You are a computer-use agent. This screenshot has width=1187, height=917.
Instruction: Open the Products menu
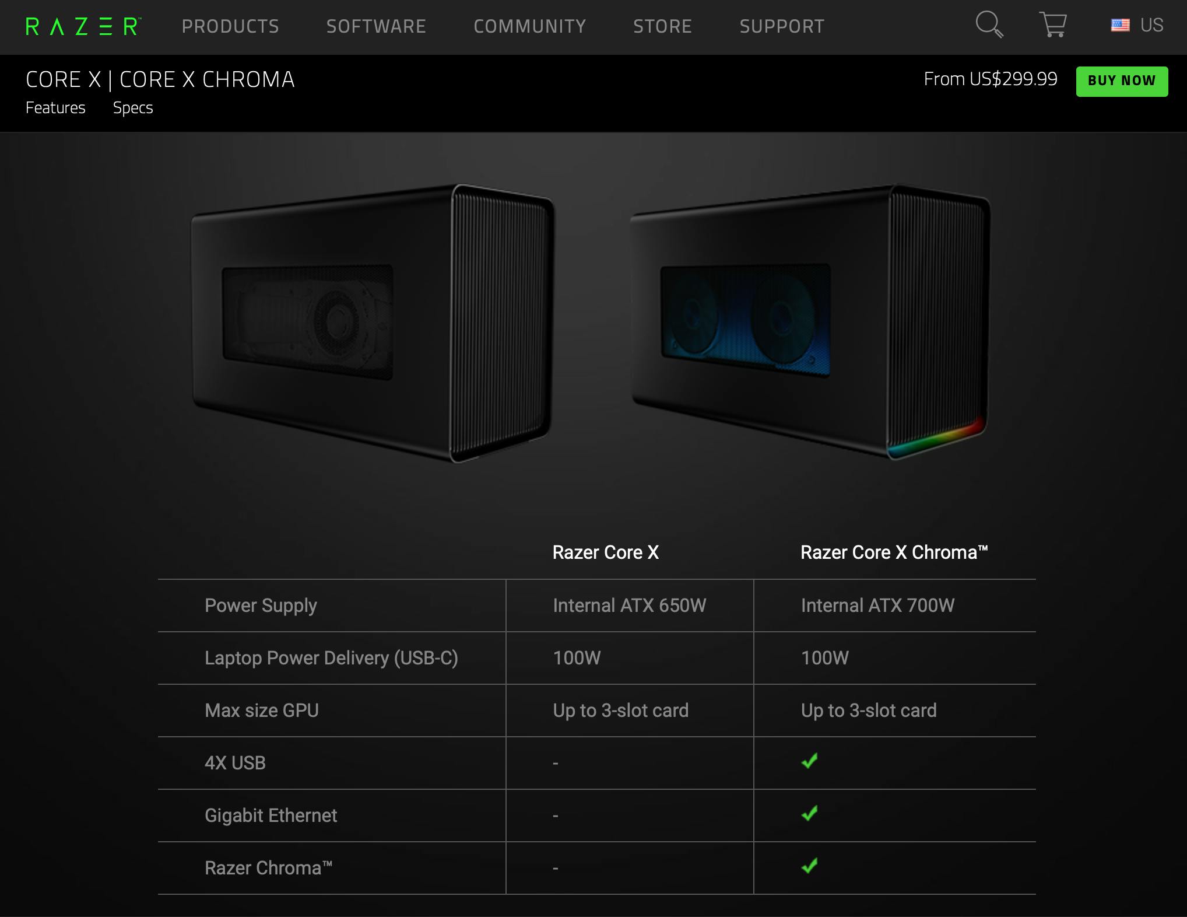tap(230, 26)
